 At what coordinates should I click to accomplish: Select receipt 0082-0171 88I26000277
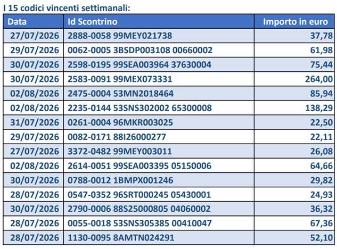coord(117,137)
